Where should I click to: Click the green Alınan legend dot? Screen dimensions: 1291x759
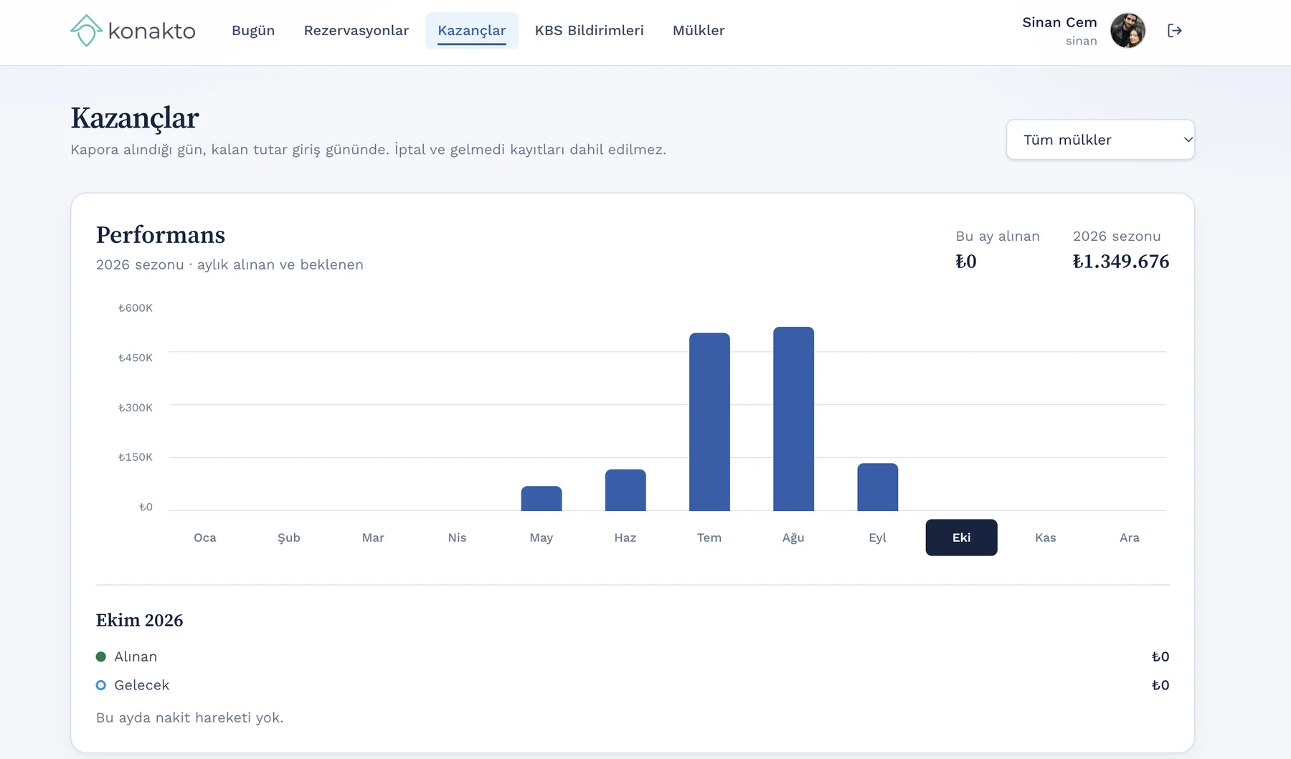(x=101, y=657)
